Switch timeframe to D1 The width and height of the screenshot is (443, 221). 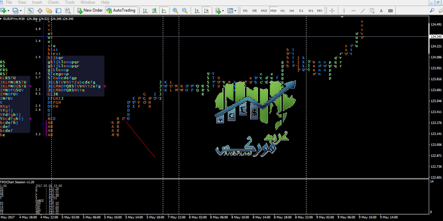pyautogui.click(x=301, y=11)
